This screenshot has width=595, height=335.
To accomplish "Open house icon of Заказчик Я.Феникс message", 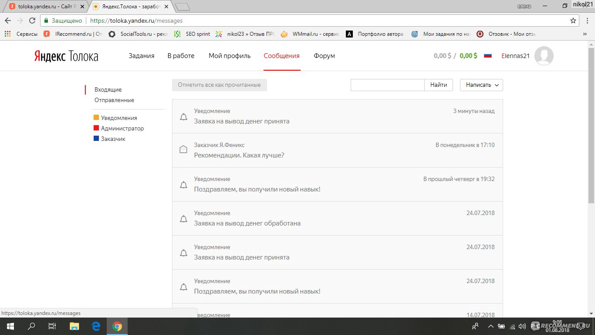I will (184, 150).
